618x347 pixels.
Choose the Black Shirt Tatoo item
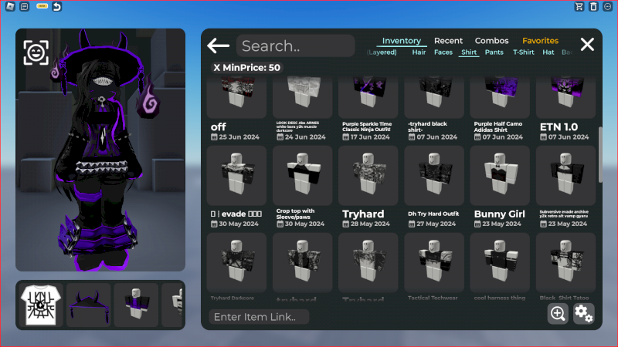click(565, 262)
